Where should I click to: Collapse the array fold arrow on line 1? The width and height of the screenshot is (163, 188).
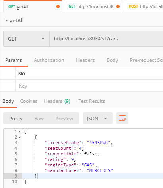[x=19, y=132]
